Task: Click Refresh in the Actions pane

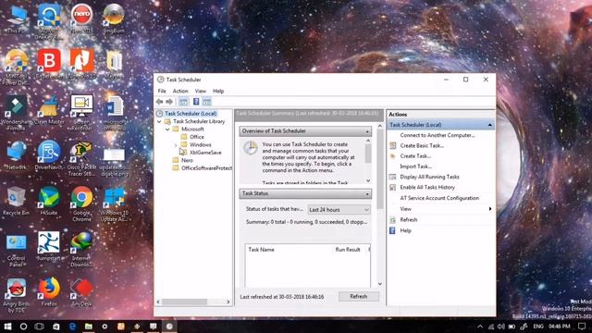Action: tap(409, 220)
